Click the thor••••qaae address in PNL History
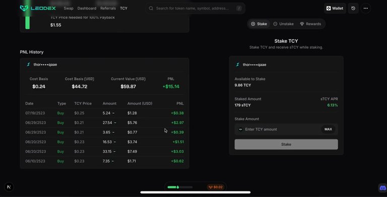This screenshot has width=387, height=197. click(x=45, y=64)
